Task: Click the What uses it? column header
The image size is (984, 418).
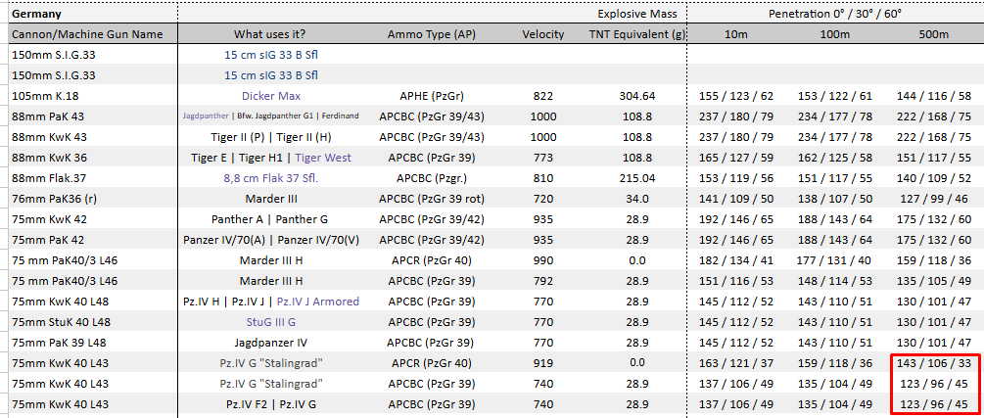Action: pyautogui.click(x=271, y=34)
